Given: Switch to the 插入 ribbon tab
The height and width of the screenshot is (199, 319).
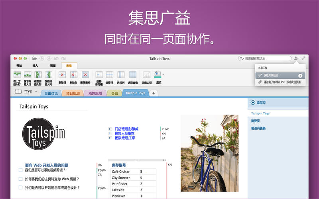Looking at the screenshot, I should click(x=35, y=66).
